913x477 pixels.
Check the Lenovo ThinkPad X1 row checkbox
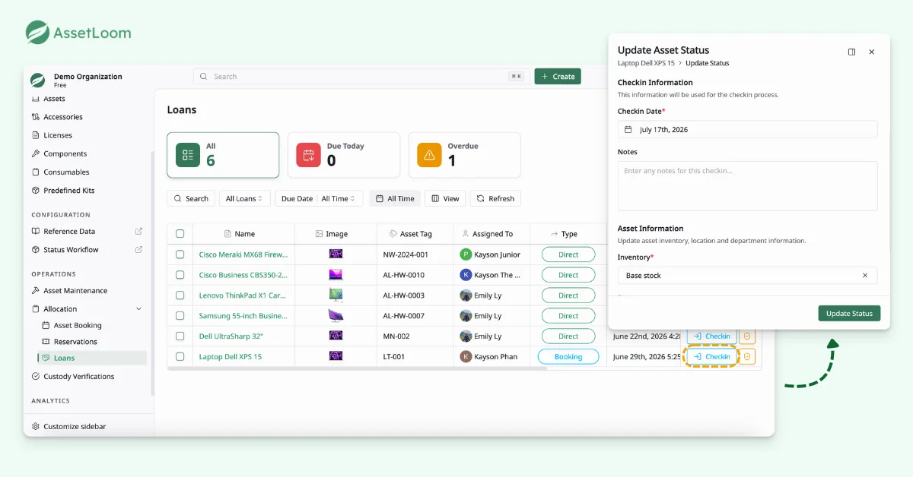(x=180, y=295)
